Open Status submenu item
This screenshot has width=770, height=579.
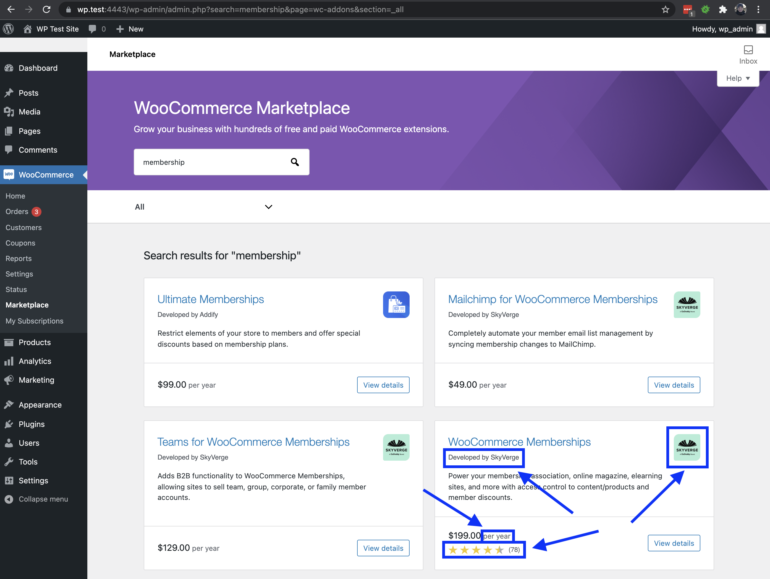click(x=16, y=289)
